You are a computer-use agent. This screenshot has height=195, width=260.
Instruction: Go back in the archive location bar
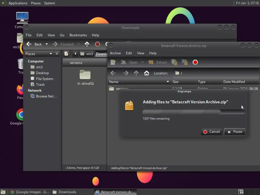(113, 73)
